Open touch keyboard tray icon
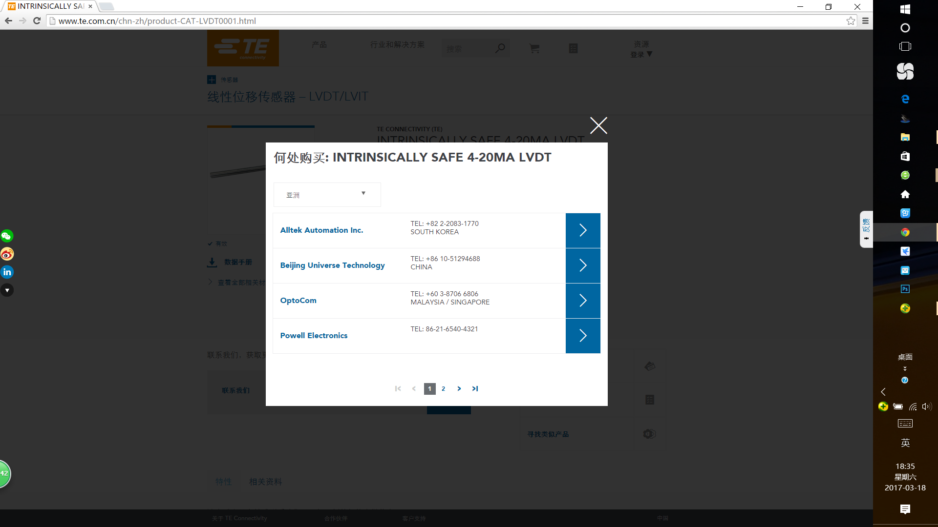Screen dimensions: 938x527 pos(905,424)
